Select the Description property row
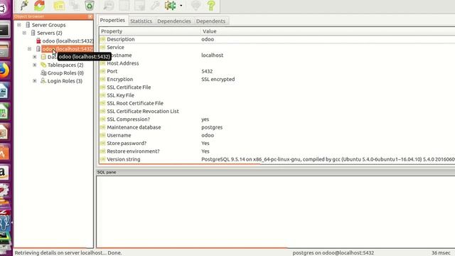The width and height of the screenshot is (455, 256). (277, 39)
